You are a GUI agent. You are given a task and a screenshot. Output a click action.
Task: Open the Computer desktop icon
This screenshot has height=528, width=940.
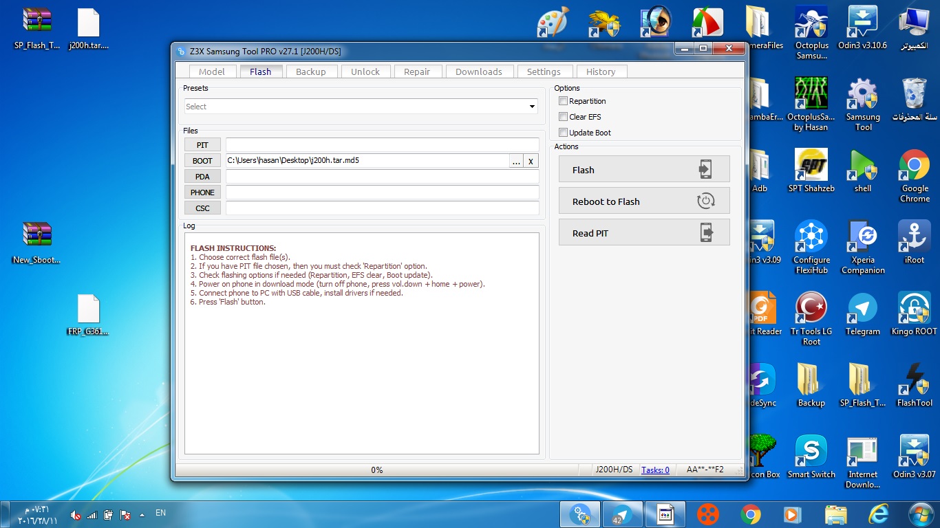point(915,28)
